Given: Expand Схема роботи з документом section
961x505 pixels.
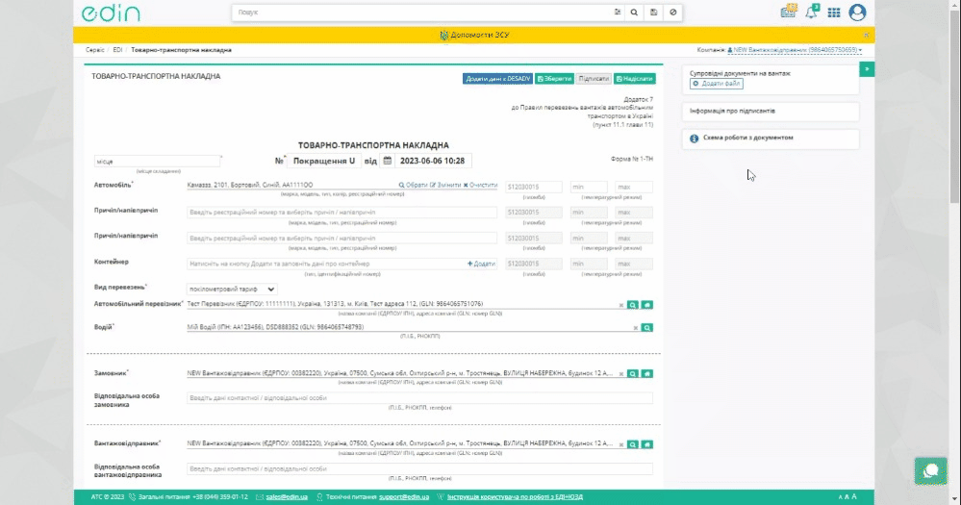Looking at the screenshot, I should [x=769, y=139].
